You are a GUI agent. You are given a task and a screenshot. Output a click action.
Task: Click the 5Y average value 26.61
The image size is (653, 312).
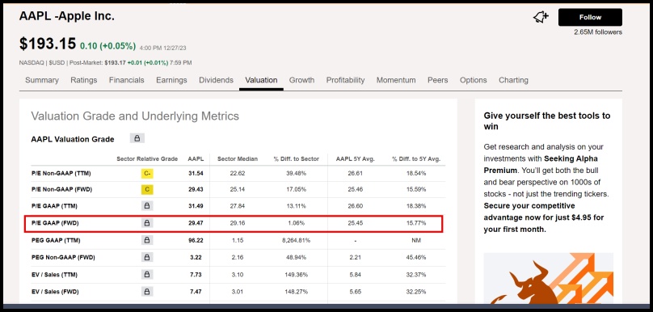pos(356,173)
